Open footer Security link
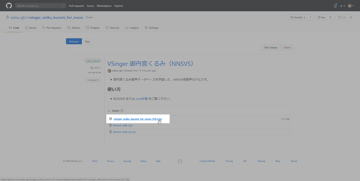Image resolution: width=360 pixels, height=181 pixels. coord(127,161)
